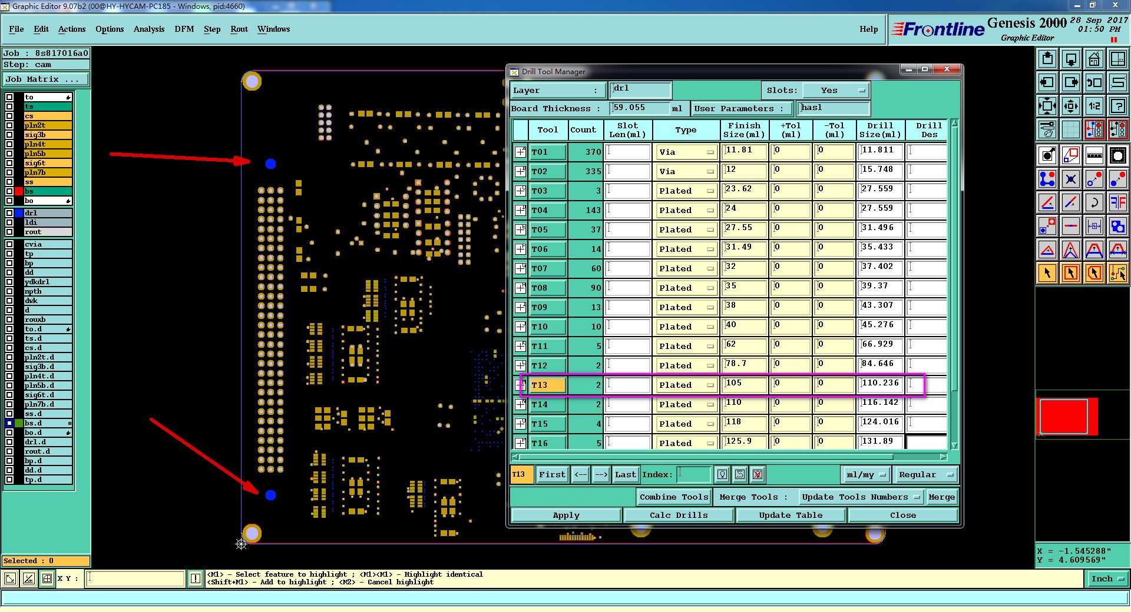Toggle the checkbox for layer mpth
Viewport: 1131px width, 612px height.
click(x=9, y=291)
